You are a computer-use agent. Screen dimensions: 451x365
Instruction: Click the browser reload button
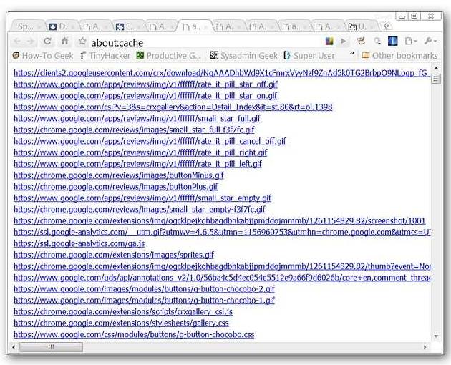pos(48,42)
